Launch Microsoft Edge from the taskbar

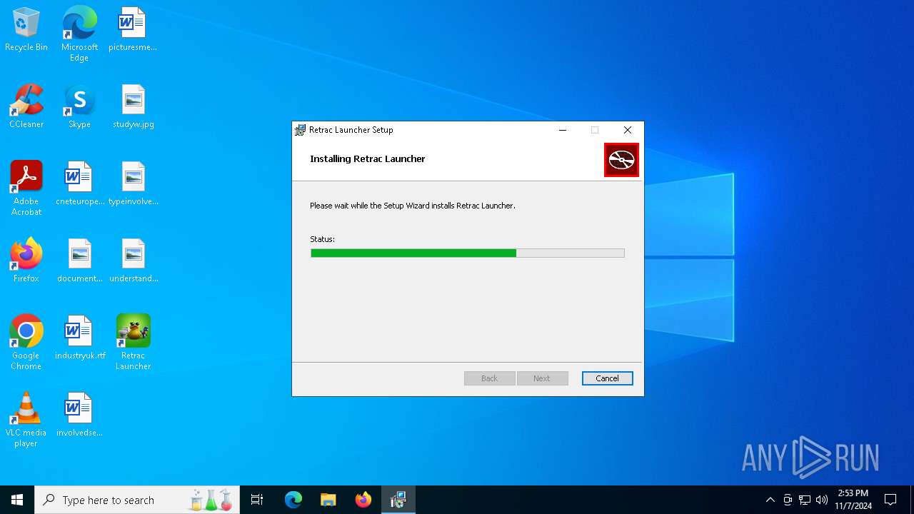[293, 500]
